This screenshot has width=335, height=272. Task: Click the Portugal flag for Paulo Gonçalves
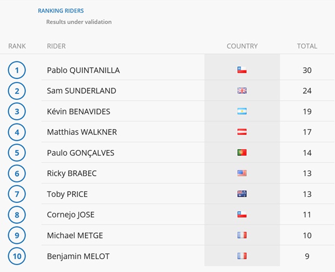click(242, 153)
